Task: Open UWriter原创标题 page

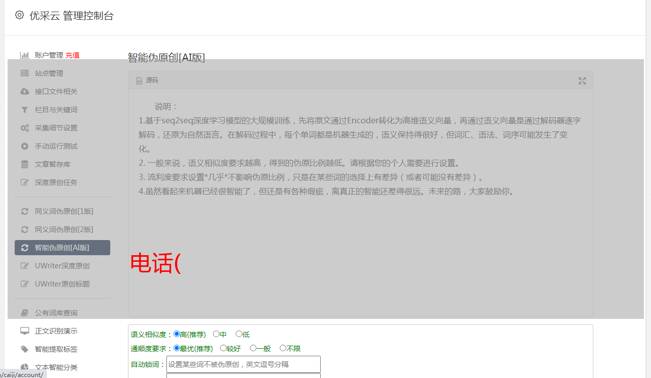Action: [x=62, y=284]
